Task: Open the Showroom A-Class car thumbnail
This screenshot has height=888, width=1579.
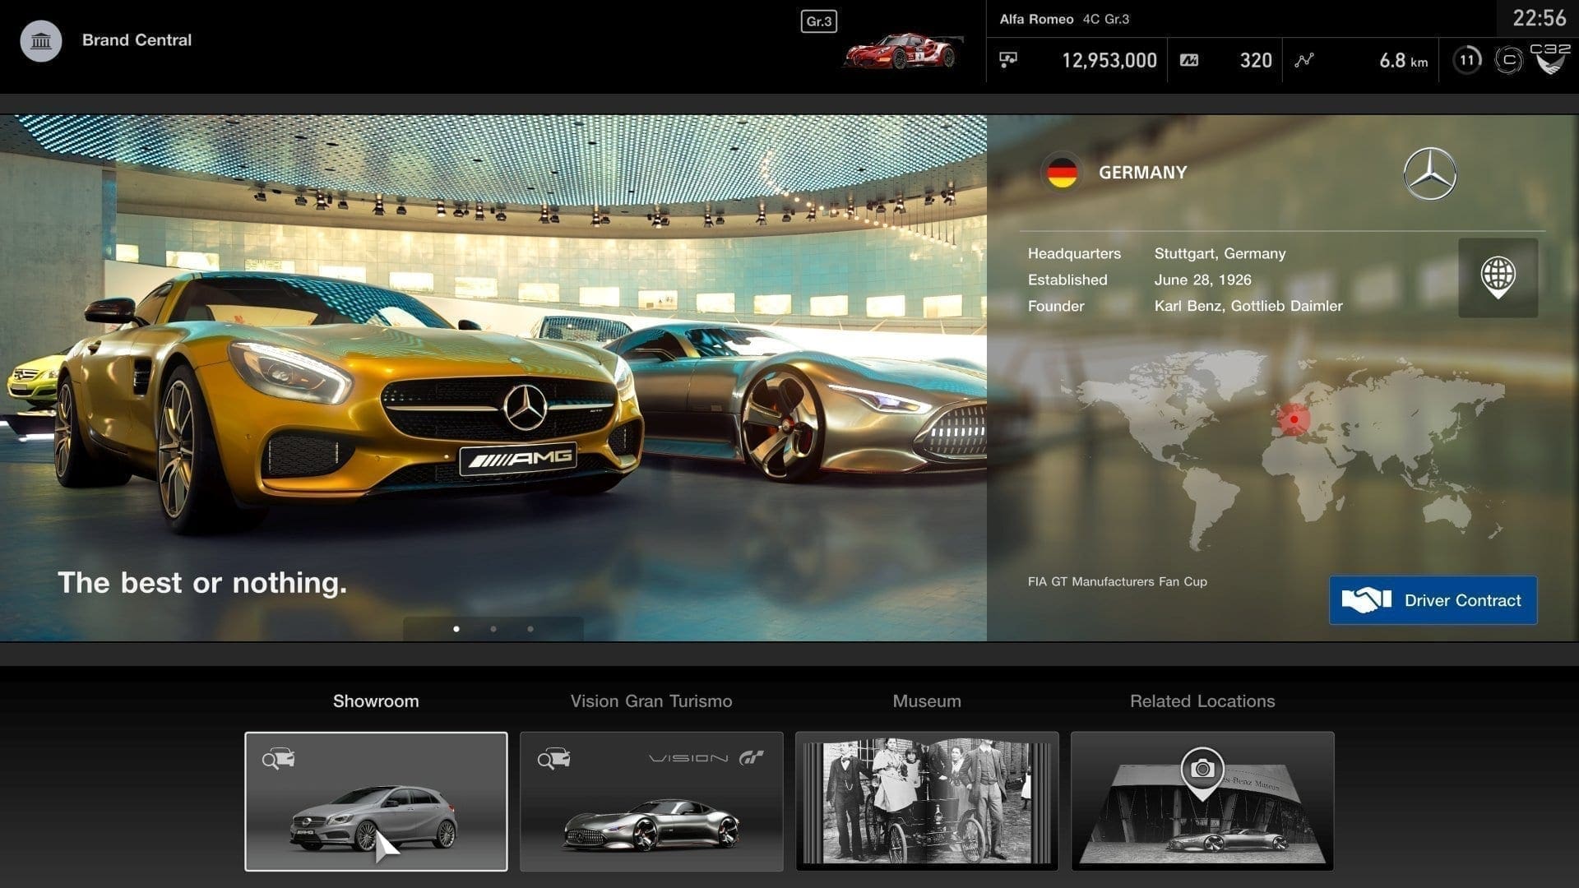Action: 376,801
